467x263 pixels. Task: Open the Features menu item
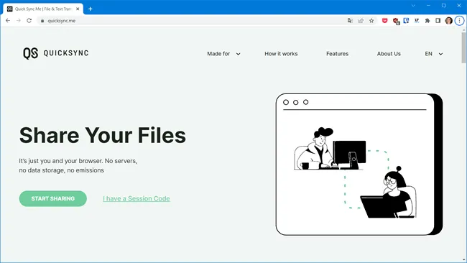coord(337,54)
